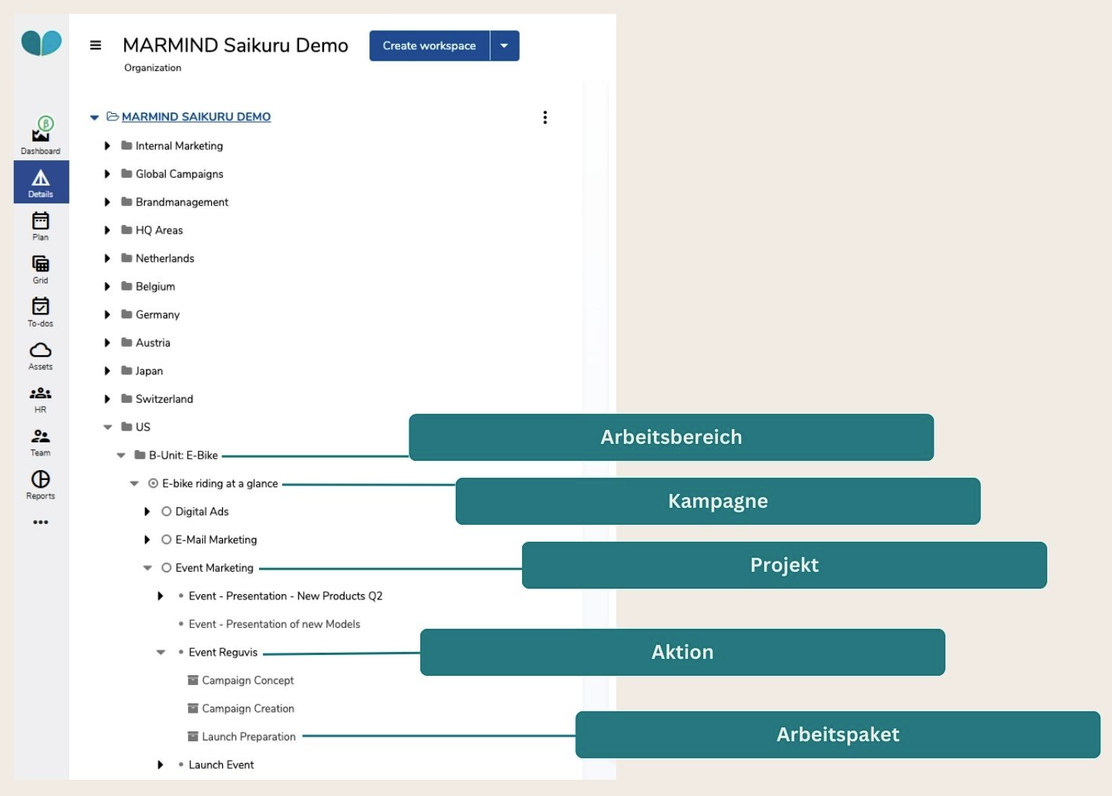1112x796 pixels.
Task: Select the Details tab in sidebar
Action: [x=41, y=182]
